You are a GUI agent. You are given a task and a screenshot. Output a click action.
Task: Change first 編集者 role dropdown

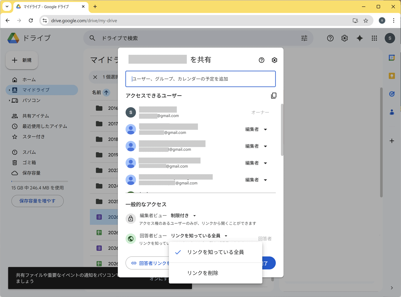256,130
